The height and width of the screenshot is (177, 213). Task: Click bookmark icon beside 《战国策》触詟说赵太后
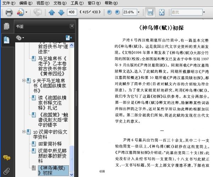pyautogui.click(x=34, y=115)
